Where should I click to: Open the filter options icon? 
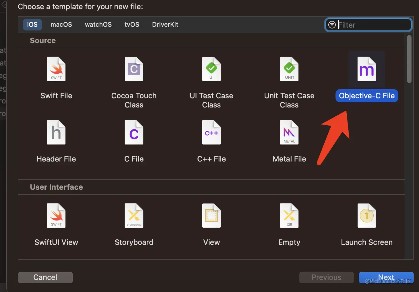332,25
